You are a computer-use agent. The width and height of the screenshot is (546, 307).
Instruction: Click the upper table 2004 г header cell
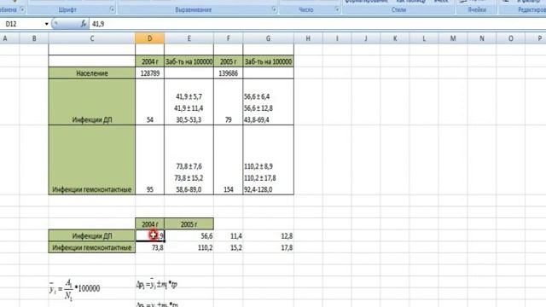pos(150,61)
